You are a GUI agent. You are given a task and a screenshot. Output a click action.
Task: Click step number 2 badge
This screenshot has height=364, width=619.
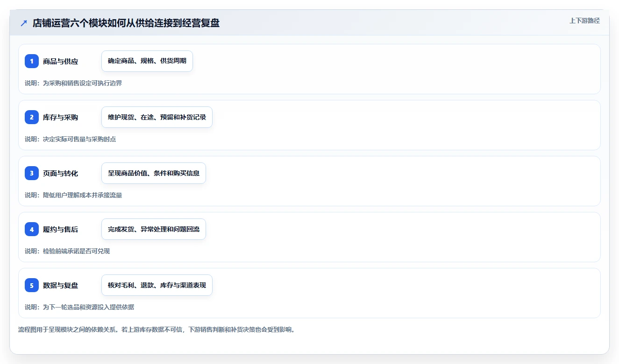click(x=32, y=117)
